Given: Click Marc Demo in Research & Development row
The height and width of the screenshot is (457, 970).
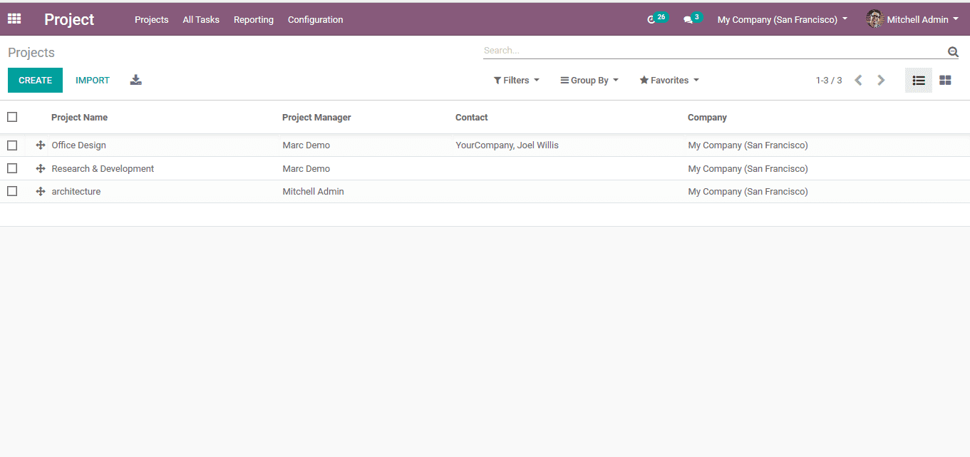Looking at the screenshot, I should (x=306, y=169).
